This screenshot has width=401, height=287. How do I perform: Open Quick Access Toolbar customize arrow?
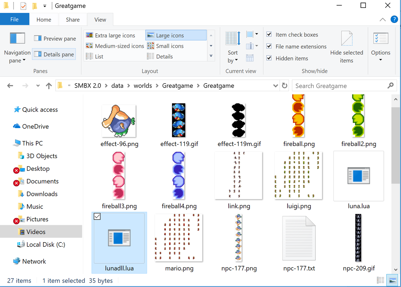click(x=45, y=6)
